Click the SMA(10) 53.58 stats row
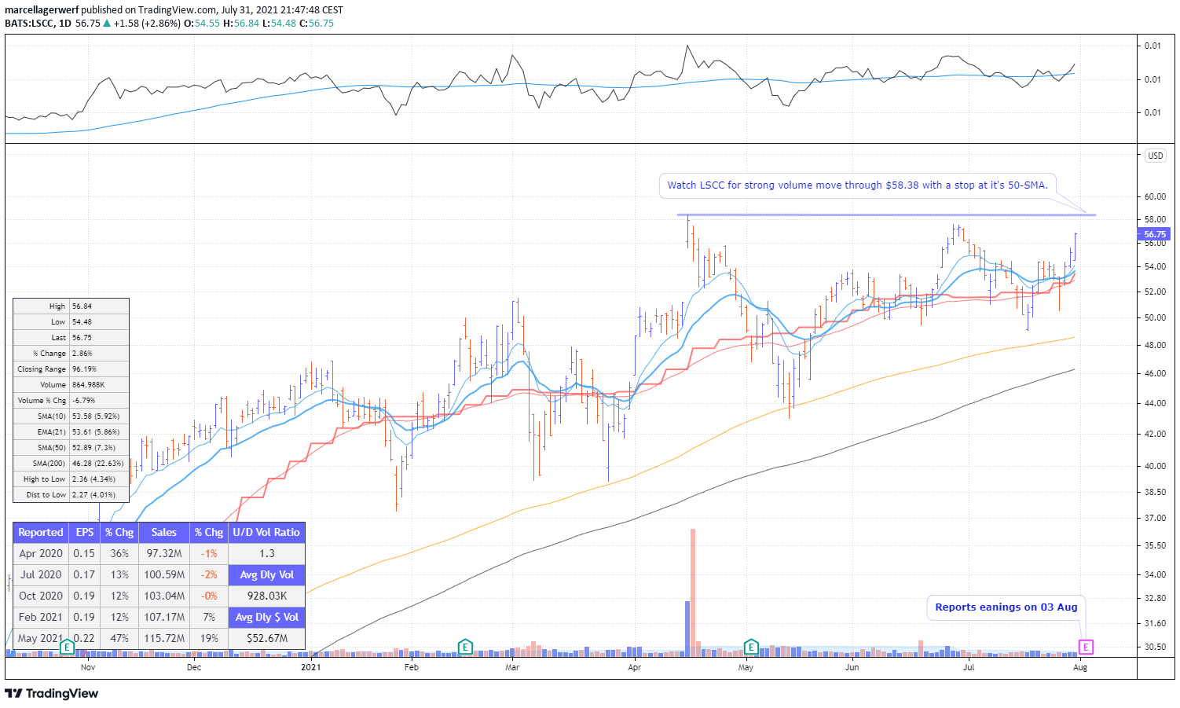Screen dimensions: 1180x708 (x=71, y=416)
